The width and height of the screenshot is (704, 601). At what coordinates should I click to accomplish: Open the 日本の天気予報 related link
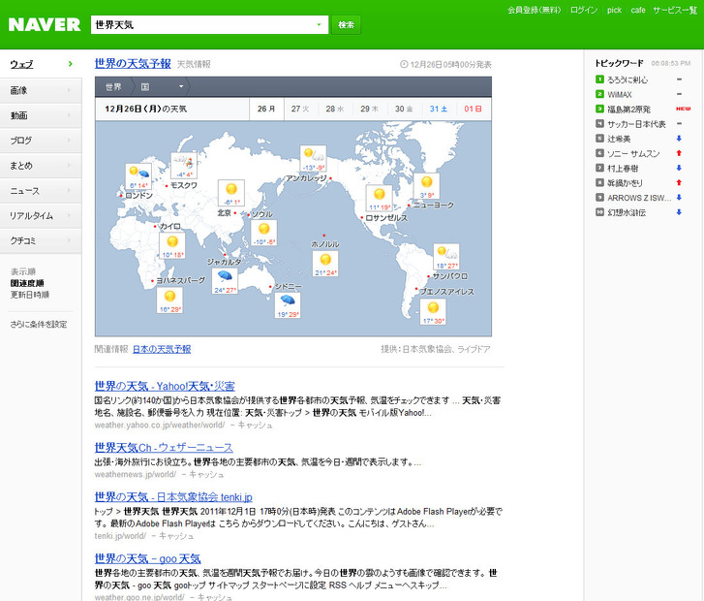tap(162, 349)
